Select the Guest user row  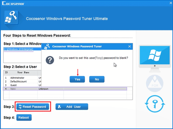23,85
